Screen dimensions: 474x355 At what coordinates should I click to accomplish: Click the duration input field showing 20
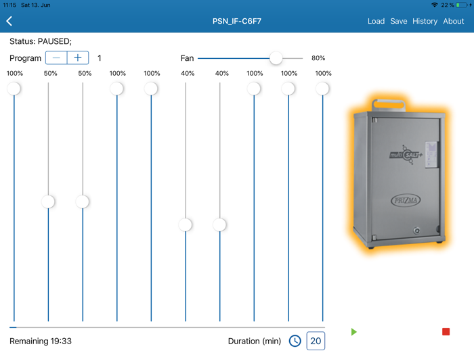click(x=316, y=341)
